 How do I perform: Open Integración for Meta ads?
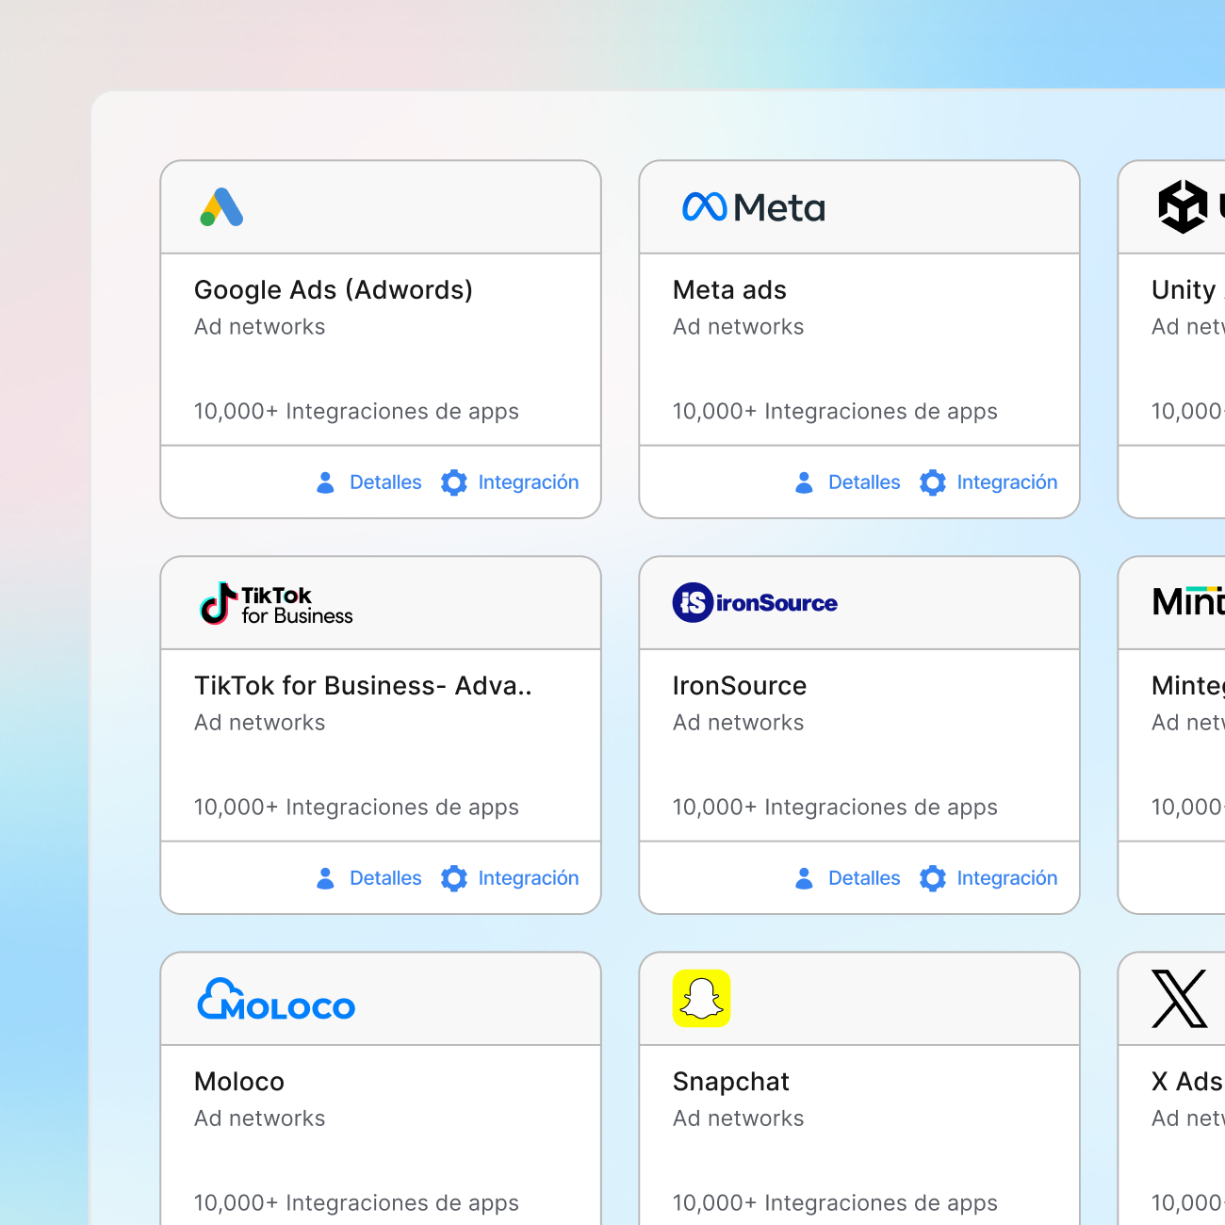(1007, 482)
